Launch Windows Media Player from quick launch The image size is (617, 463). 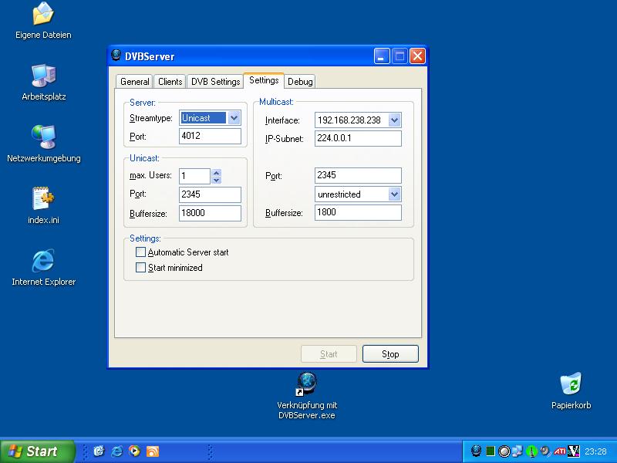click(x=135, y=451)
